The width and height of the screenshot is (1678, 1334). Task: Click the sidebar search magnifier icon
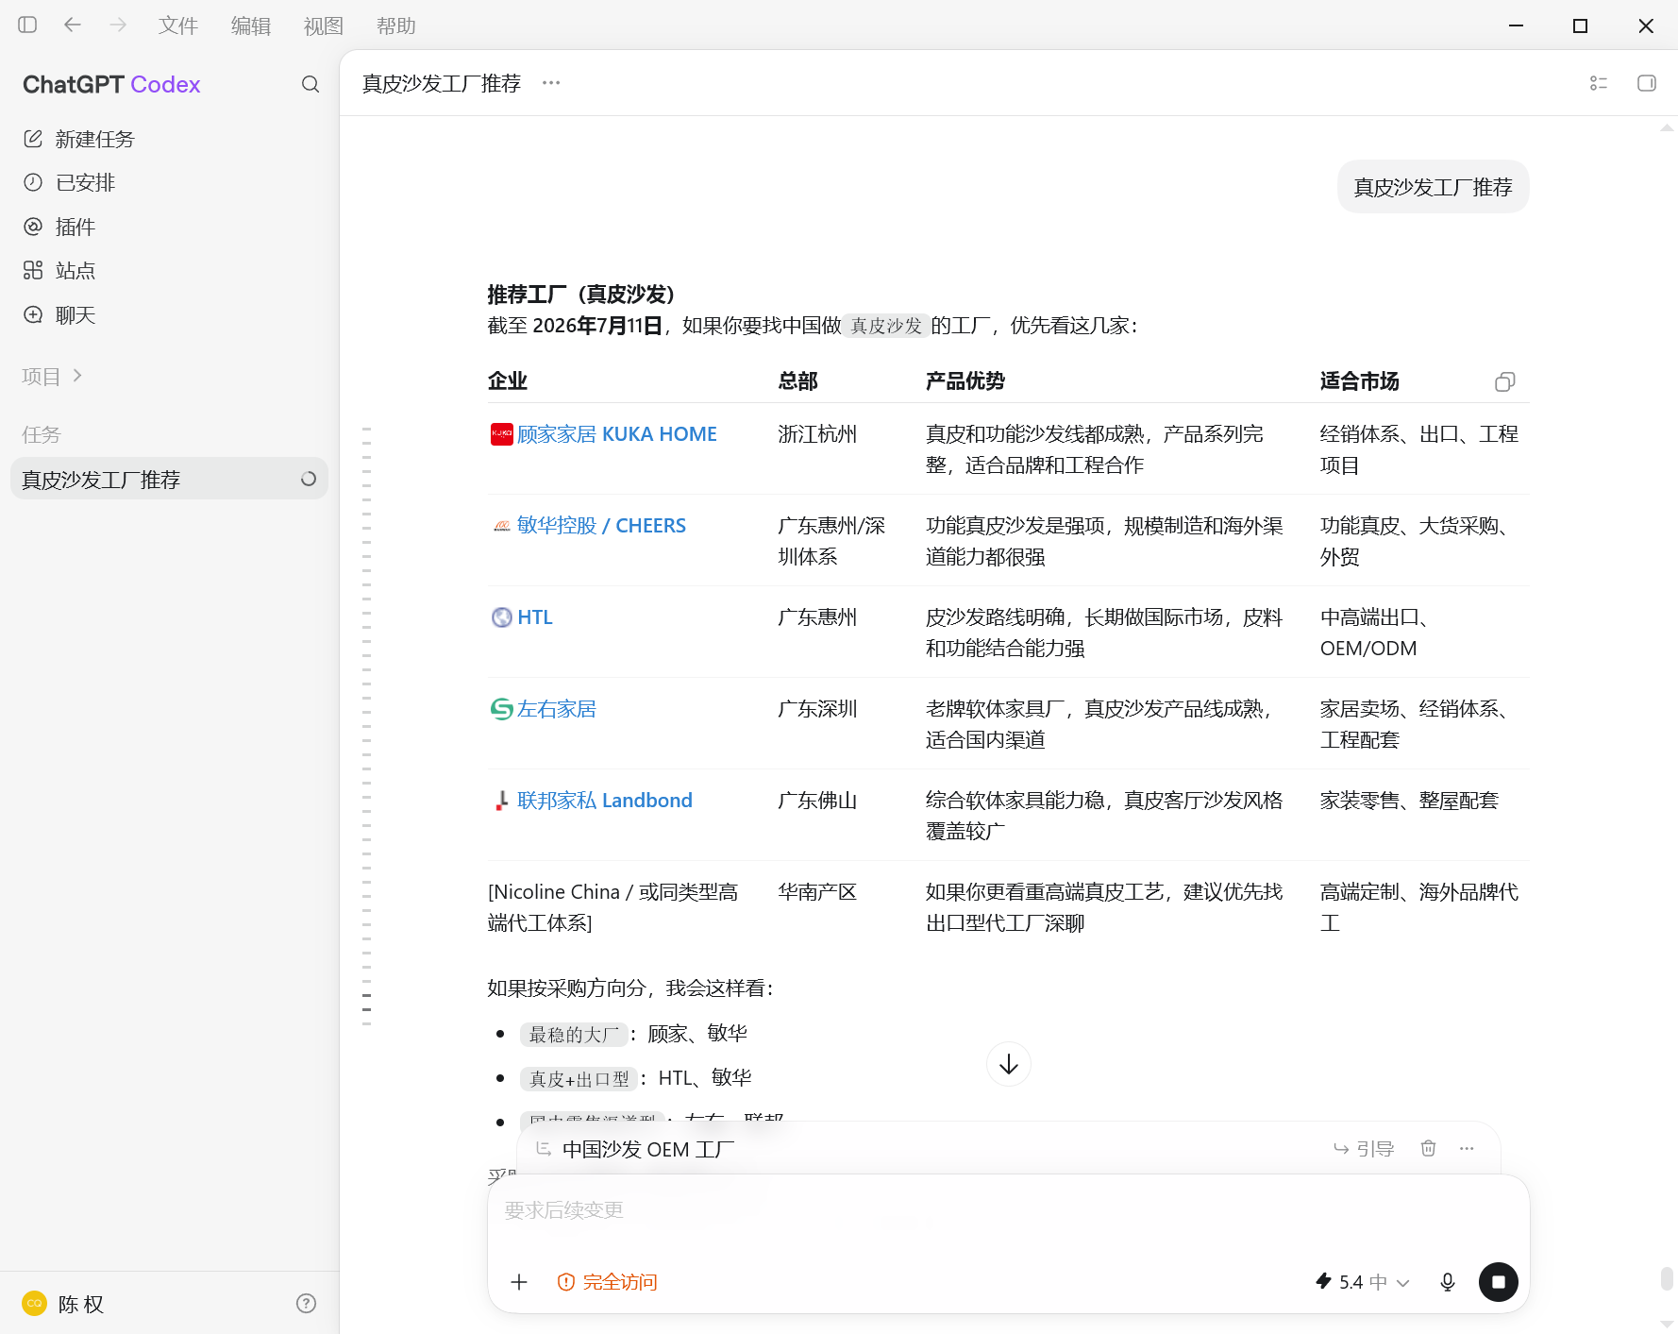click(310, 84)
